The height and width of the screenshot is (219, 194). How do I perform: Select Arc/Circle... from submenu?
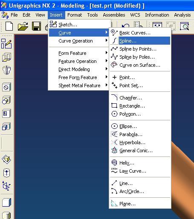click(140, 191)
